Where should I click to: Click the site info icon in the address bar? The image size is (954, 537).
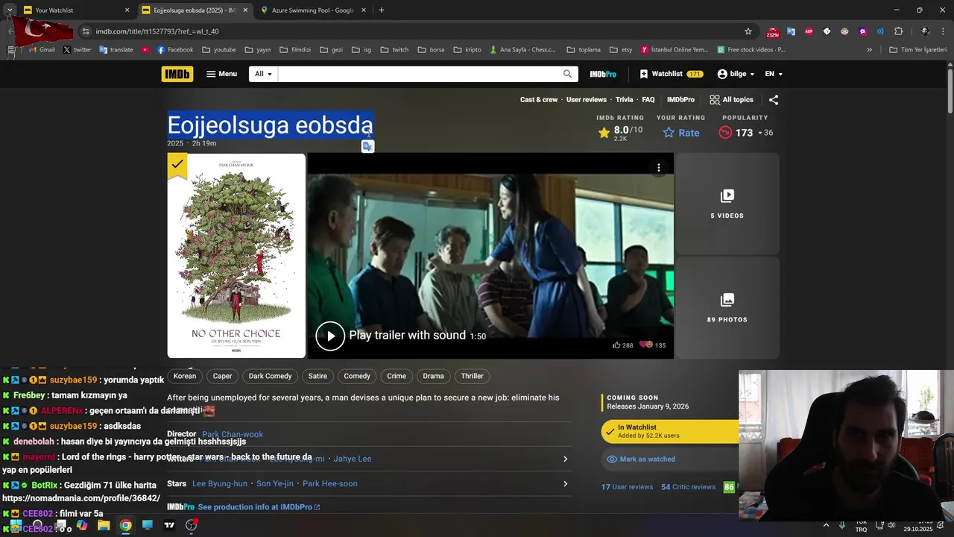click(x=86, y=31)
